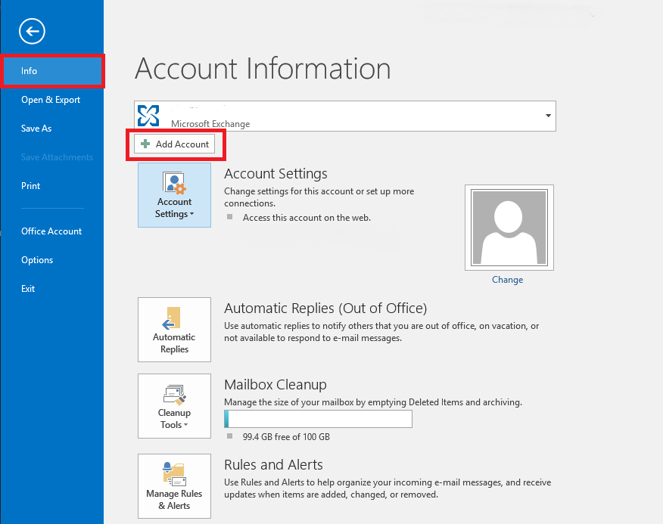Open Outlook Options

(37, 260)
